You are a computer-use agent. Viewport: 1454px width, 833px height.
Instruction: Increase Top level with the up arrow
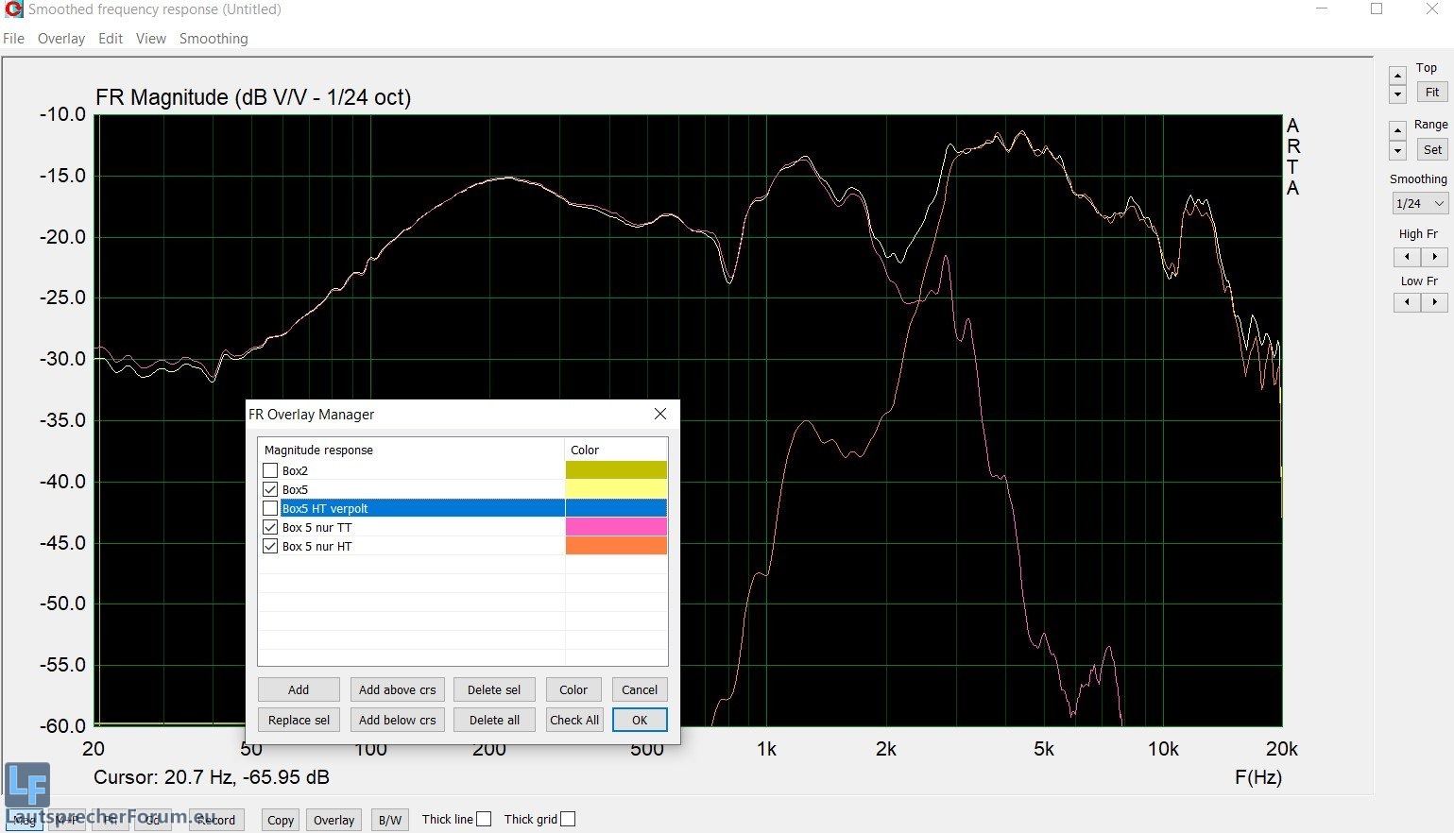coord(1398,76)
